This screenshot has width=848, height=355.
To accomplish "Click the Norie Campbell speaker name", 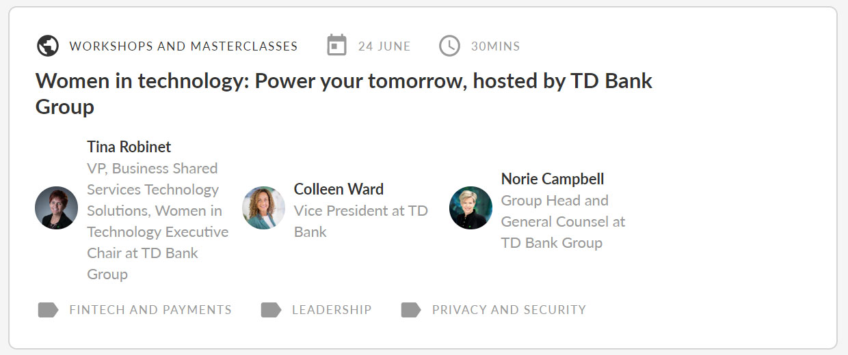I will (553, 179).
